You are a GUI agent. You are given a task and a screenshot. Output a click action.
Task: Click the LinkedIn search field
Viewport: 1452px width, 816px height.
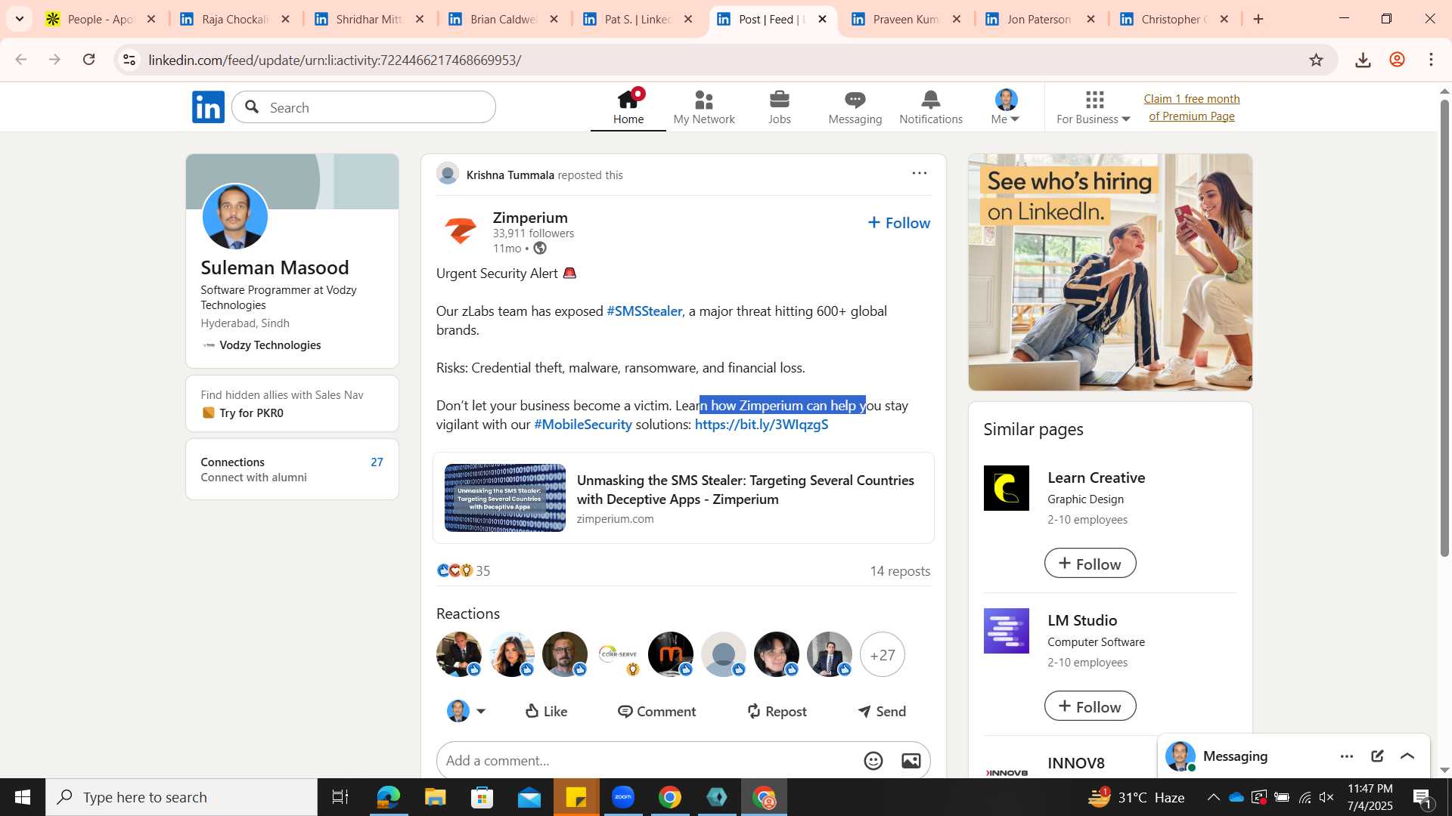coord(364,107)
